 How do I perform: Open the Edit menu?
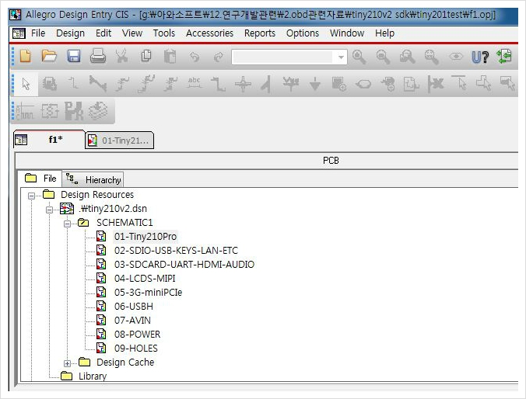coord(103,33)
